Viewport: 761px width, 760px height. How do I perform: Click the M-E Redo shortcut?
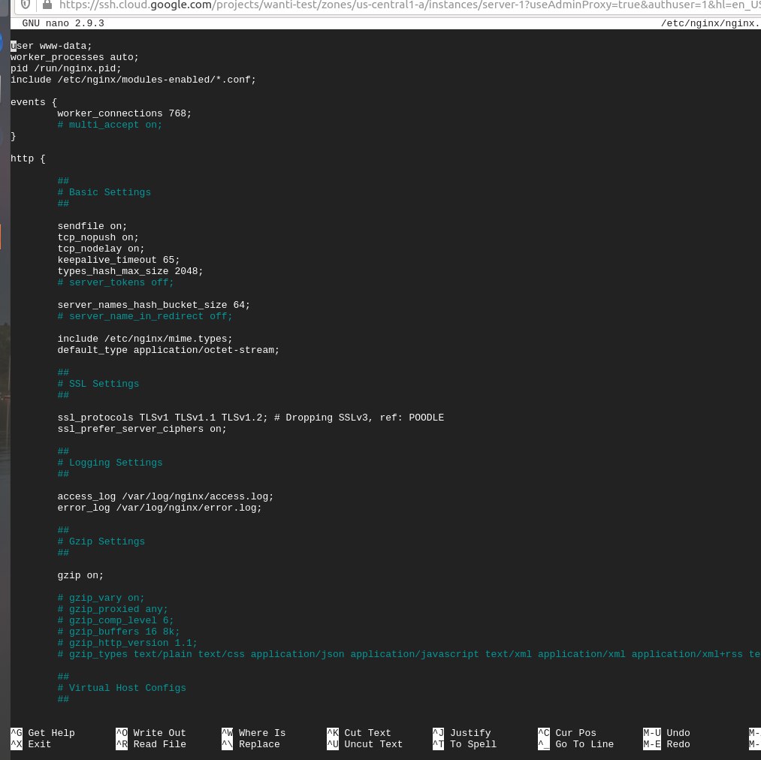click(666, 744)
